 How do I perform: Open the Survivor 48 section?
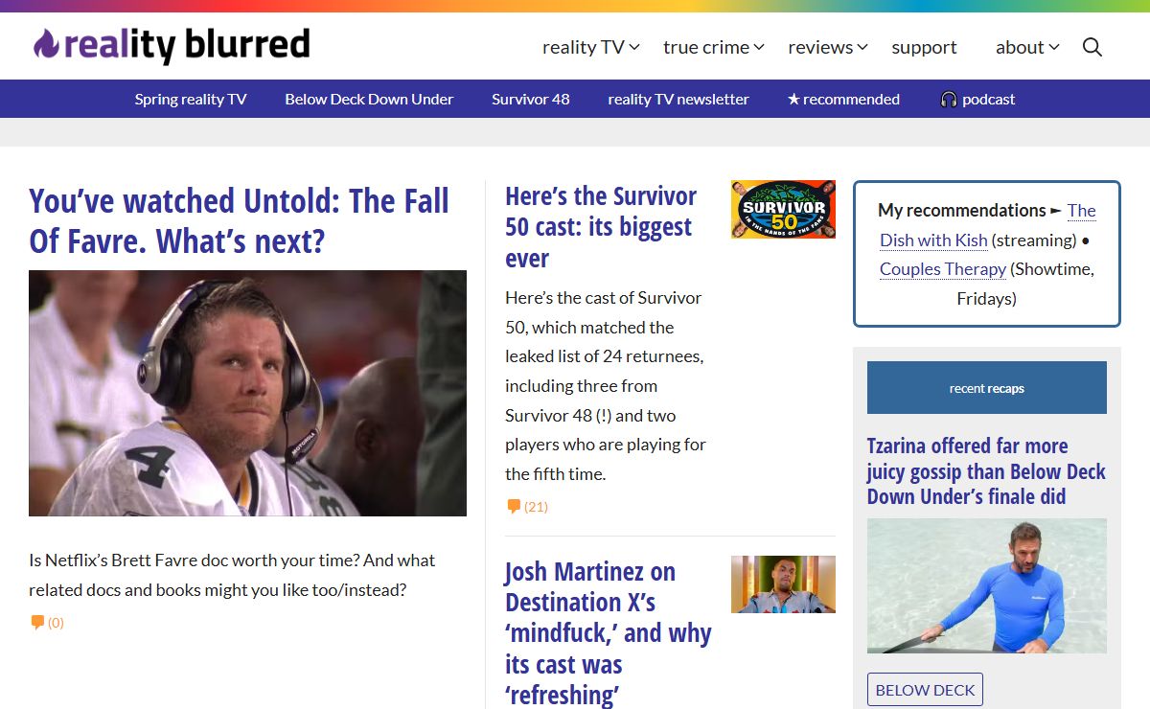531,99
